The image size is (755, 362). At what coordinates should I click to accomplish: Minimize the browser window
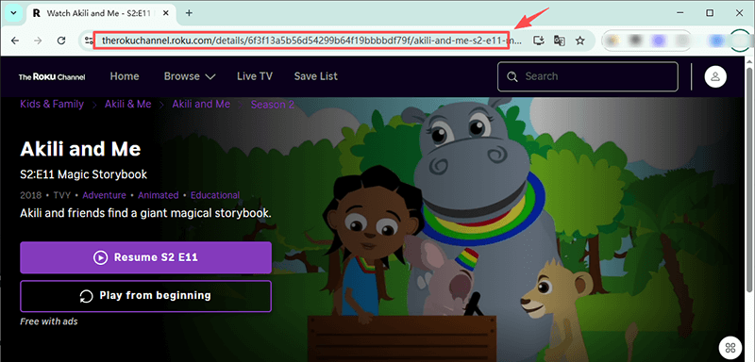(679, 13)
